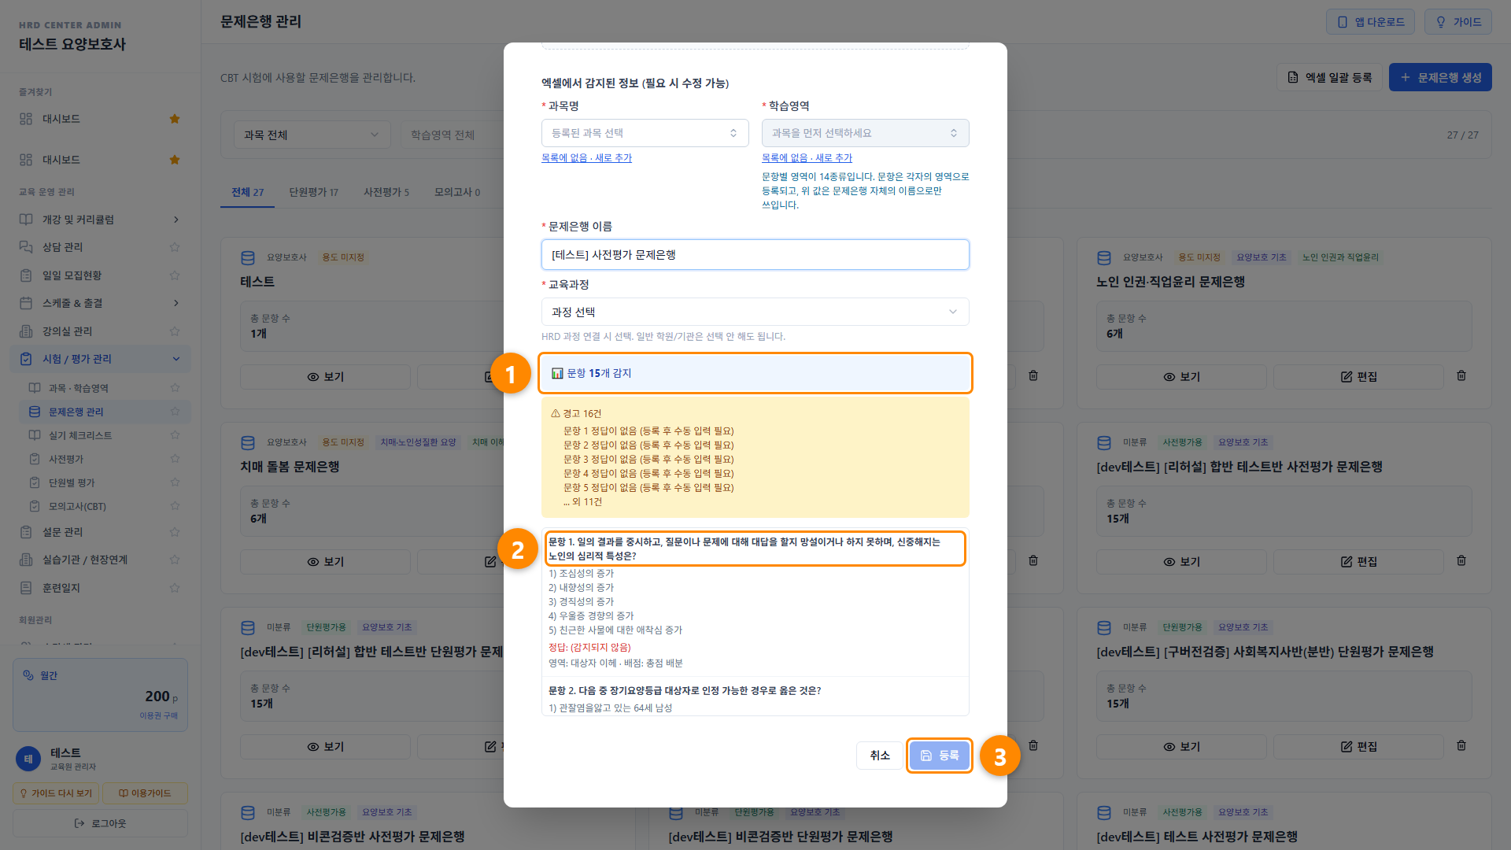This screenshot has width=1511, height=850.
Task: Click the 이용권 구매 link
Action: click(x=159, y=715)
